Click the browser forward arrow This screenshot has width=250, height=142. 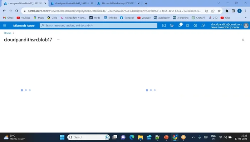click(x=10, y=11)
